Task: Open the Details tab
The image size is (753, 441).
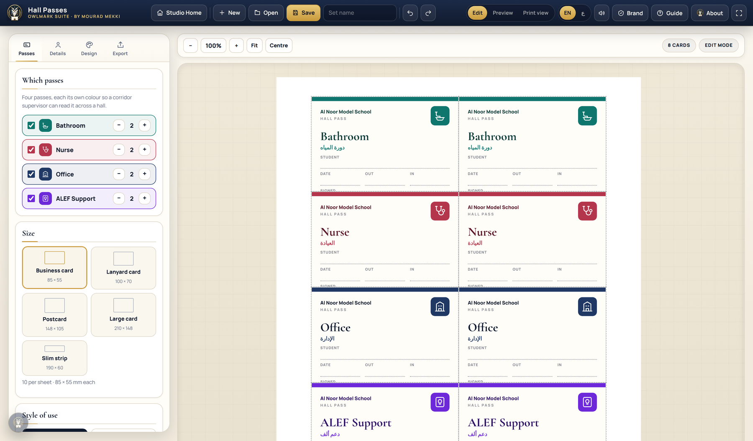Action: point(58,49)
